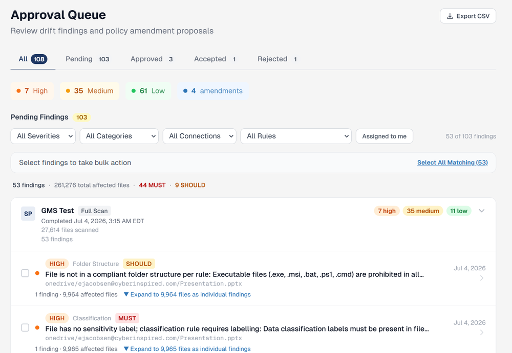Switch to the All tab
Screen dimensions: 512x353
(33, 59)
